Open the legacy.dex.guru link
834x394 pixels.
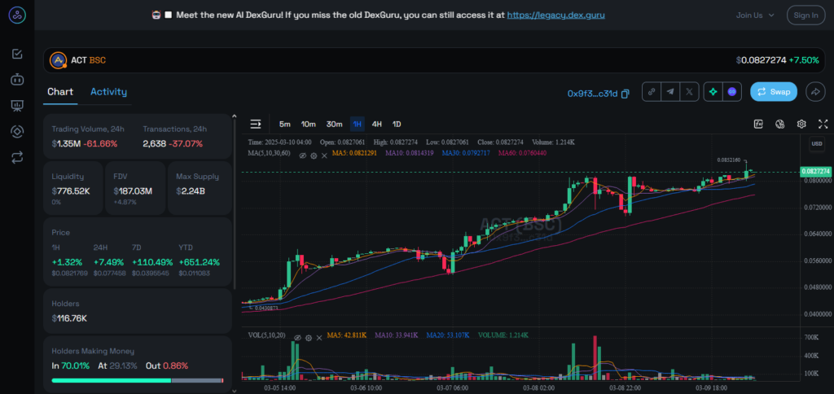coord(555,15)
